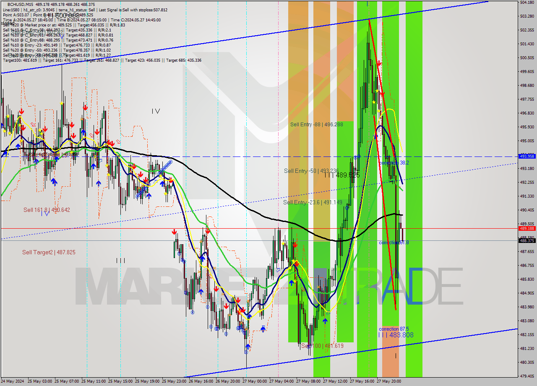The width and height of the screenshot is (537, 386).
Task: Click the '| | | 483.808' wave label
Action: (x=396, y=335)
